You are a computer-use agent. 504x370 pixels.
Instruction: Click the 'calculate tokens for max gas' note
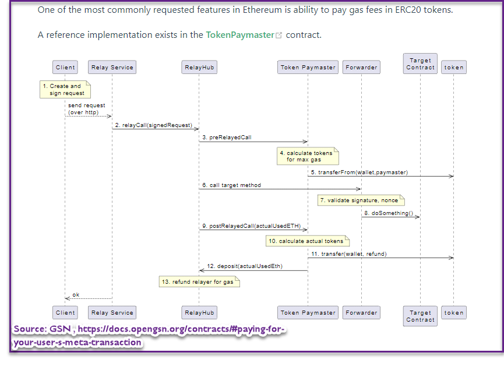click(x=308, y=156)
